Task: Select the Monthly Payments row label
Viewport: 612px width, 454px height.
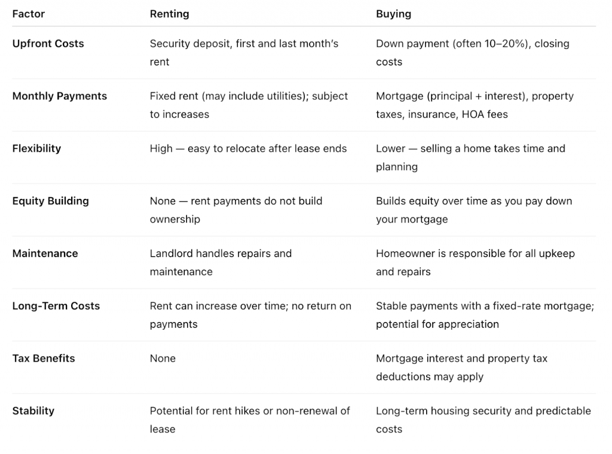Action: point(59,96)
